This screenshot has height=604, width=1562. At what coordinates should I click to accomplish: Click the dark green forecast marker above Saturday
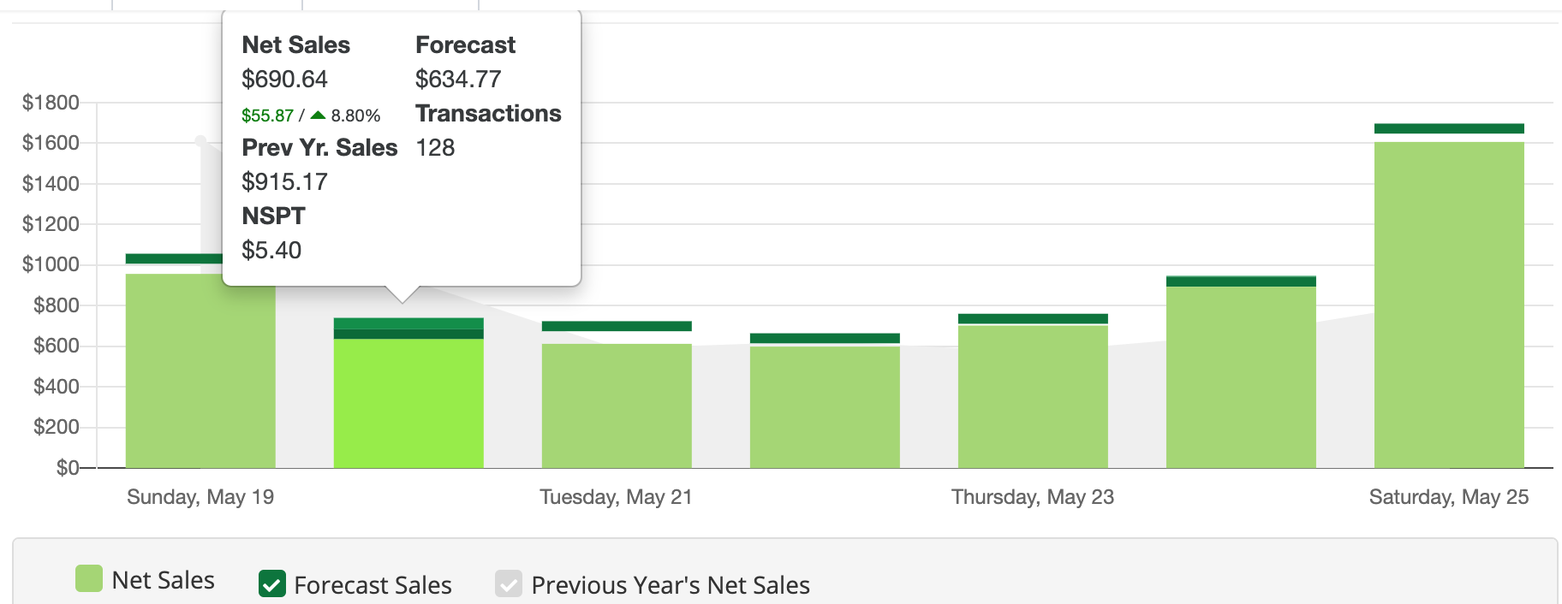point(1449,128)
